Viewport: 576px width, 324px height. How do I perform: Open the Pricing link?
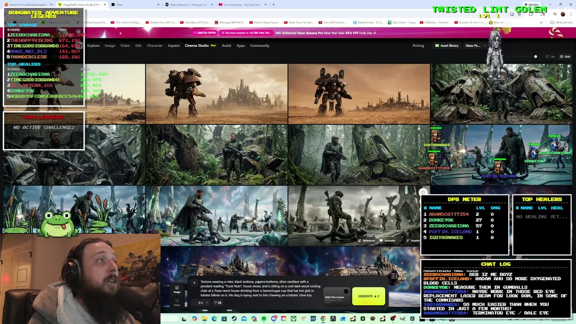click(418, 45)
